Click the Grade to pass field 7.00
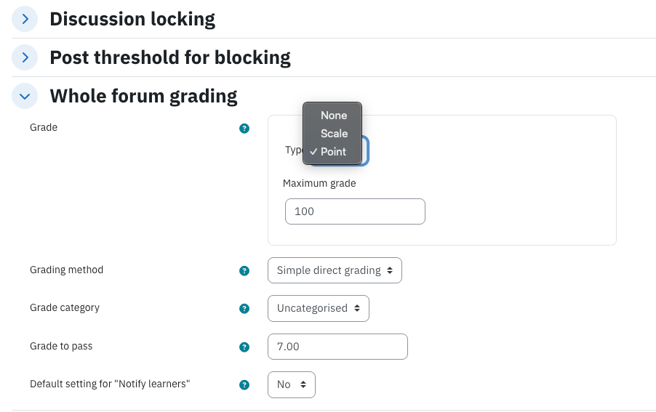This screenshot has height=412, width=656. 337,347
